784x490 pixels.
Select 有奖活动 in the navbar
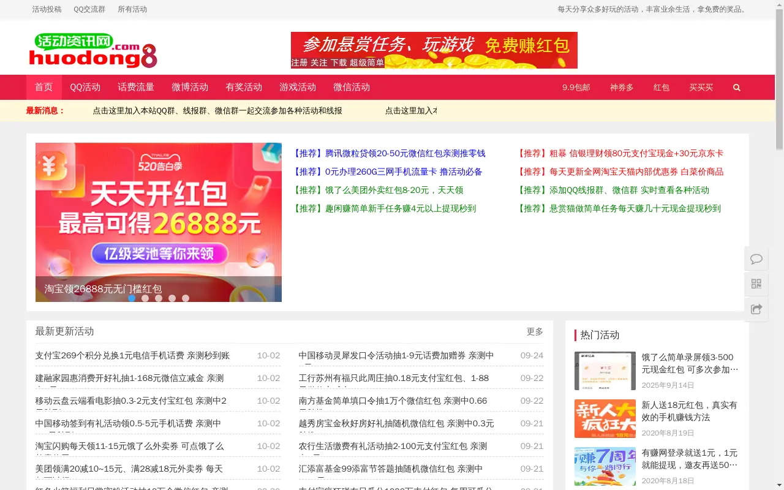pos(244,87)
